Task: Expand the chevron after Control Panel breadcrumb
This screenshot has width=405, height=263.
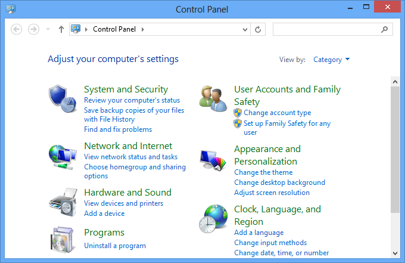Action: (142, 29)
